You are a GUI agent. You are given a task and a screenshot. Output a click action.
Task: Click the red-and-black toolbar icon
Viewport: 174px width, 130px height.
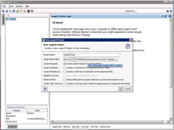[x=28, y=11]
